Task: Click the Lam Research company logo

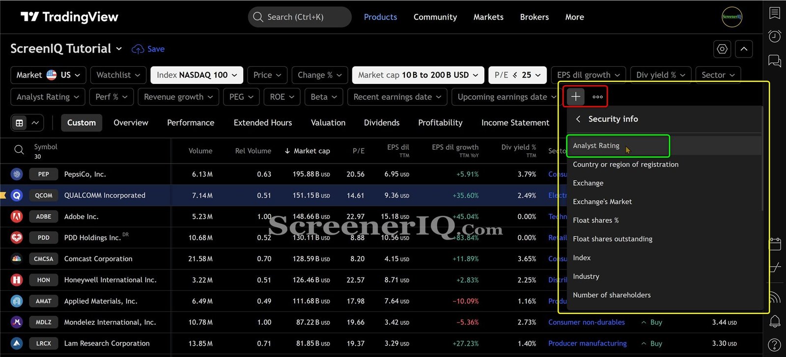Action: [17, 343]
